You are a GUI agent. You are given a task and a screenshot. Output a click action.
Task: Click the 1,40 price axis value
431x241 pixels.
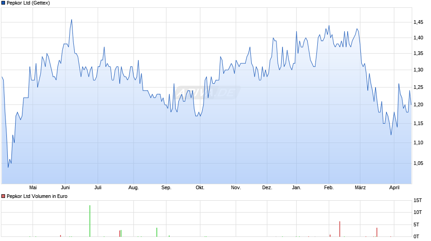point(418,38)
